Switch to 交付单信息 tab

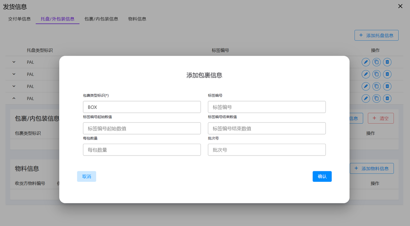pyautogui.click(x=20, y=19)
